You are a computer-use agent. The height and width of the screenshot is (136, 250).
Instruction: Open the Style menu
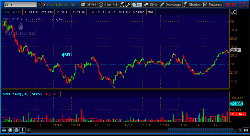[151, 5]
